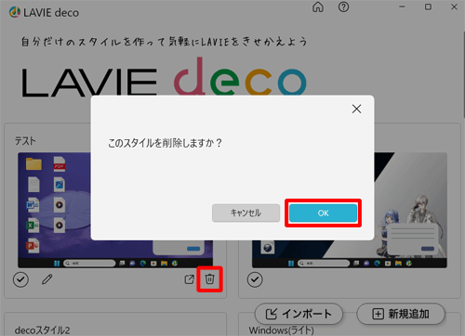Close the LAVIE deco window

coord(454,6)
